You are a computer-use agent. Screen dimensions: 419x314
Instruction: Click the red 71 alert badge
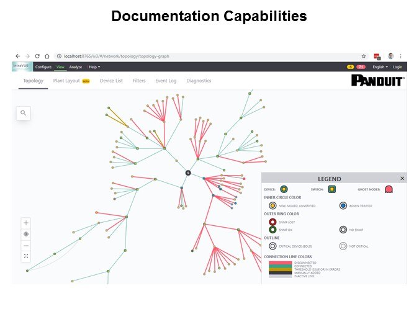click(360, 67)
